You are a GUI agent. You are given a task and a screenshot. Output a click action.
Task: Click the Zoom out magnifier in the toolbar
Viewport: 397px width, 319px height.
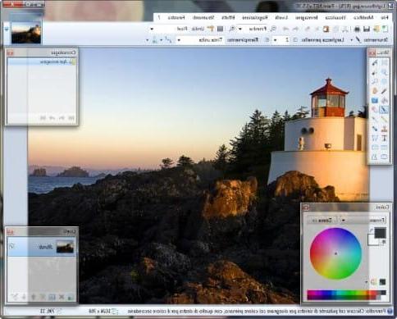[x=274, y=29]
